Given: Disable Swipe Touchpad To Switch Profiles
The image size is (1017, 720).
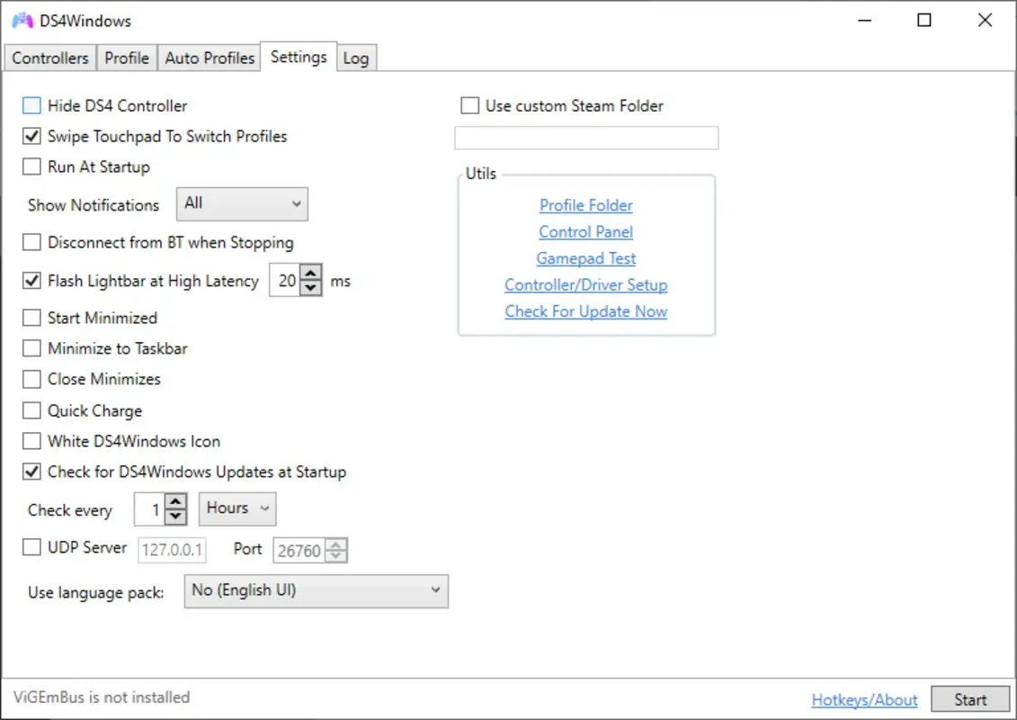Looking at the screenshot, I should click(31, 136).
